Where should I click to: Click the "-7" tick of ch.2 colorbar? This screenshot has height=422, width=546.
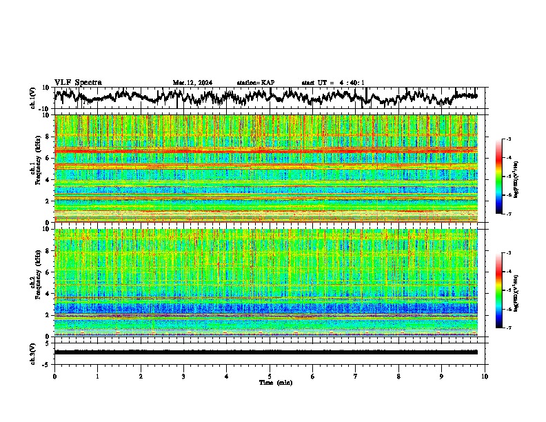pyautogui.click(x=509, y=328)
